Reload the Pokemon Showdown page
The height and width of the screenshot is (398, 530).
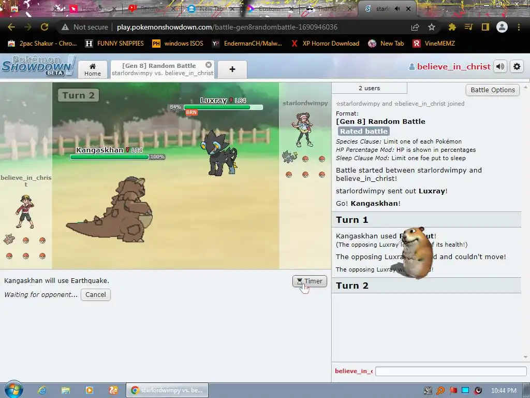[45, 27]
